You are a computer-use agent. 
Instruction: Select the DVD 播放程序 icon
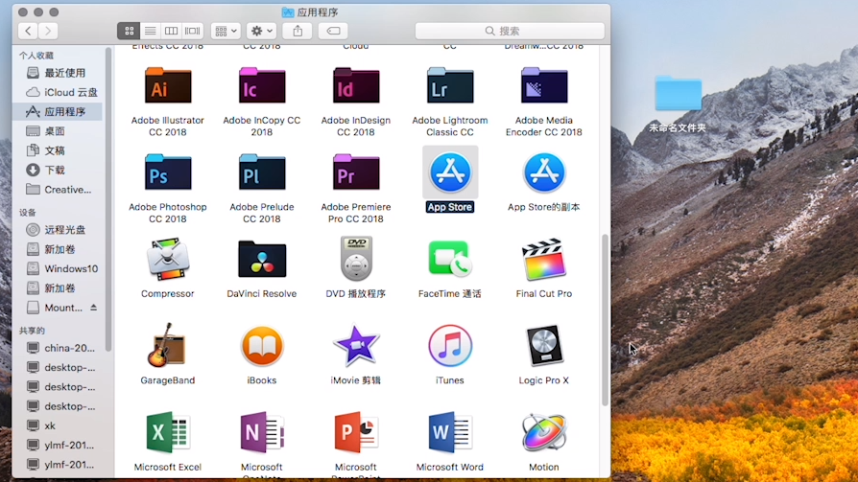pyautogui.click(x=356, y=259)
